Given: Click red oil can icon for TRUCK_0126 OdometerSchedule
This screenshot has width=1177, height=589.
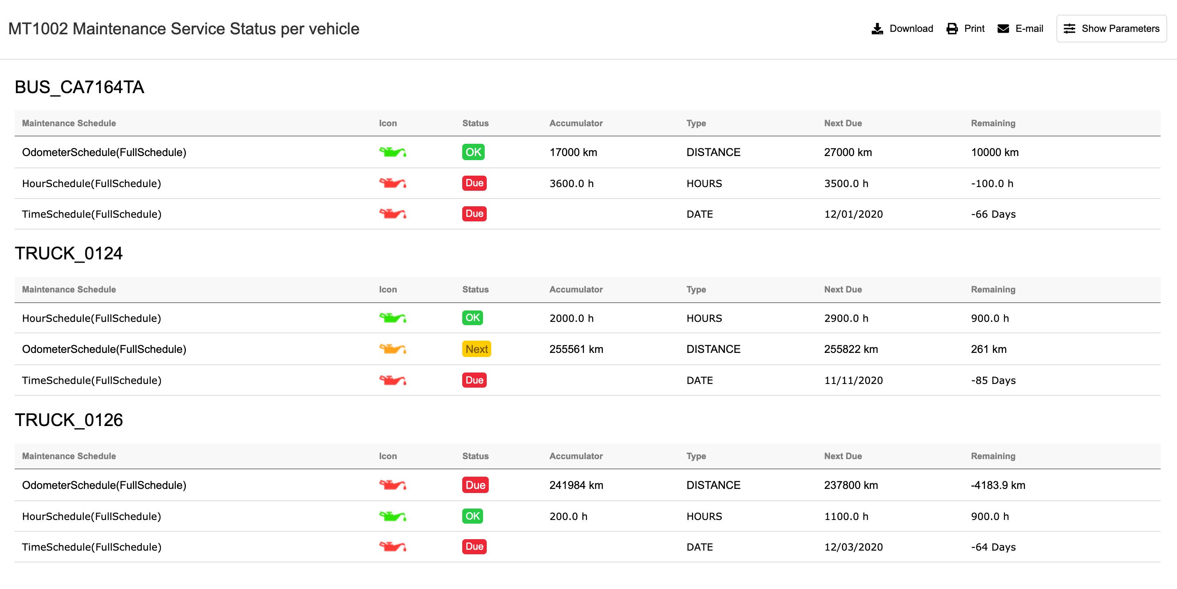Looking at the screenshot, I should (392, 485).
